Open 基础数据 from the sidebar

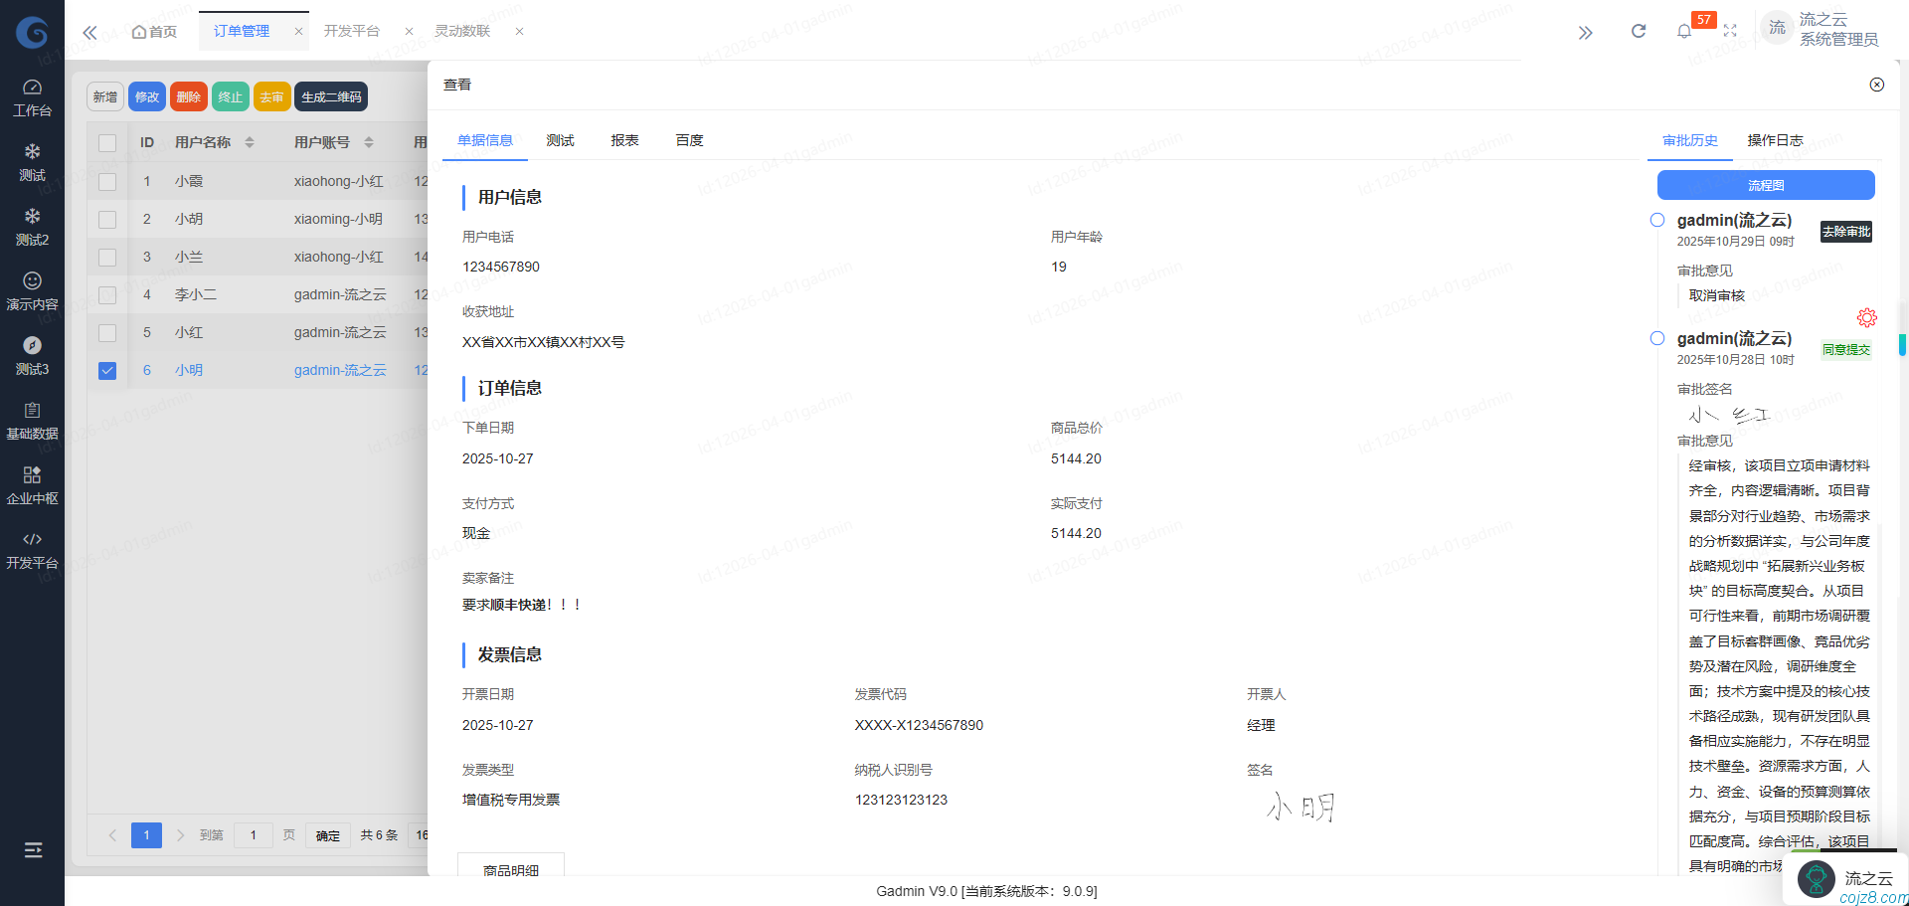coord(33,419)
